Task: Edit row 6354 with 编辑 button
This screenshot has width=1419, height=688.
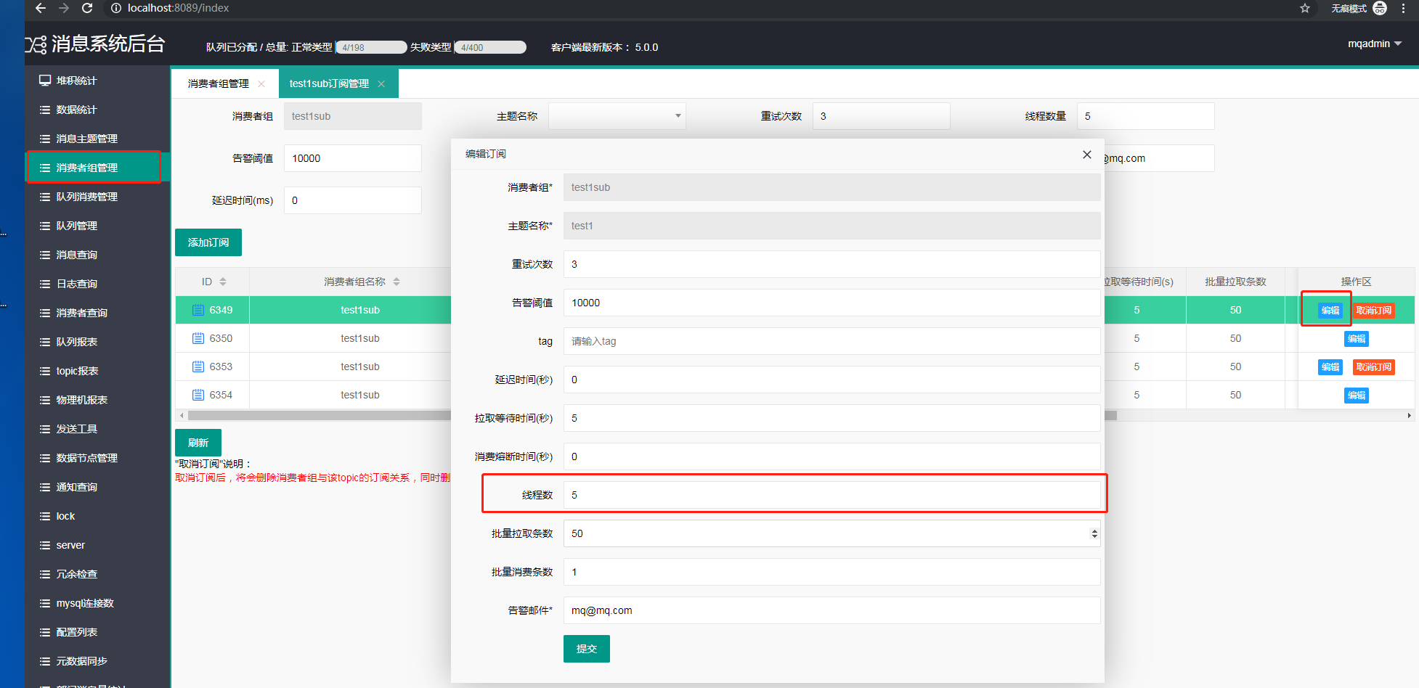Action: coord(1357,396)
